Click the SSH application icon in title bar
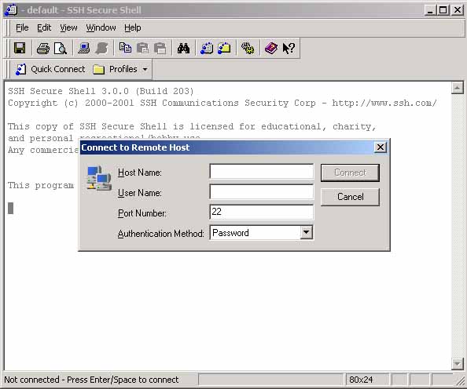Viewport: 467px width, 389px height. click(x=11, y=10)
